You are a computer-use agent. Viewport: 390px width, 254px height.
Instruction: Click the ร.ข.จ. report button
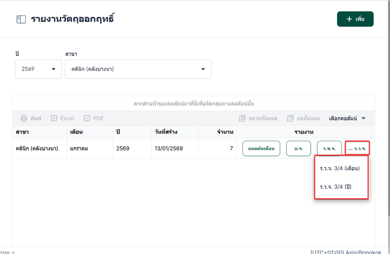(x=329, y=148)
